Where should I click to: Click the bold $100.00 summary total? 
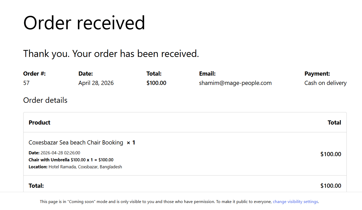click(156, 83)
